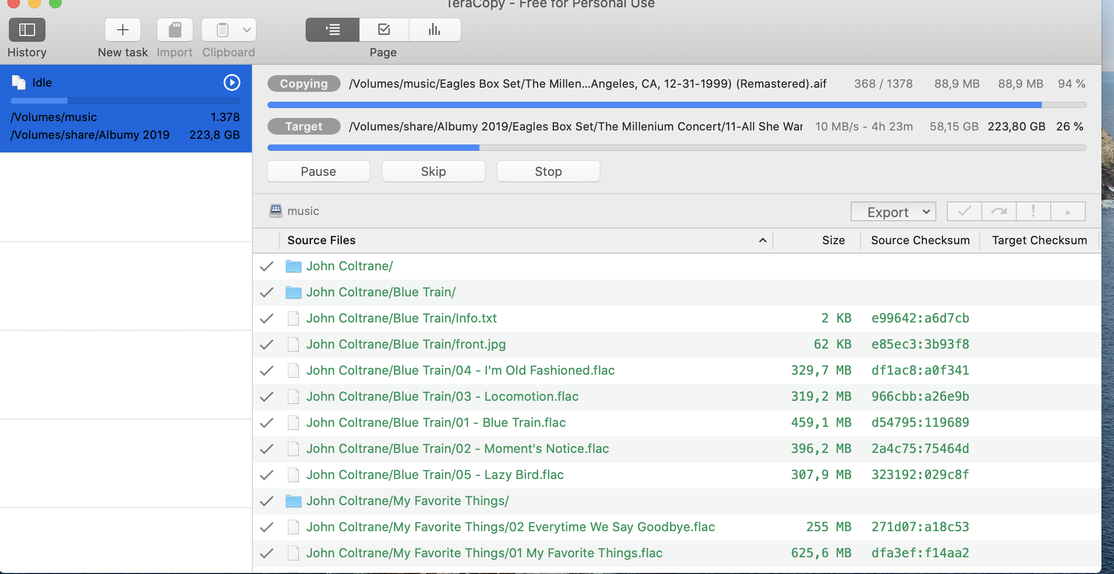Screen dimensions: 1114x574
Task: Click the New task plus icon
Action: 123,30
